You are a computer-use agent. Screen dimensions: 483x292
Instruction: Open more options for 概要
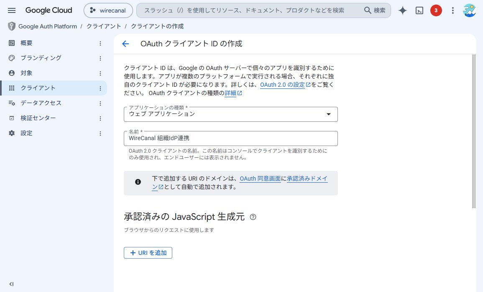(x=100, y=43)
